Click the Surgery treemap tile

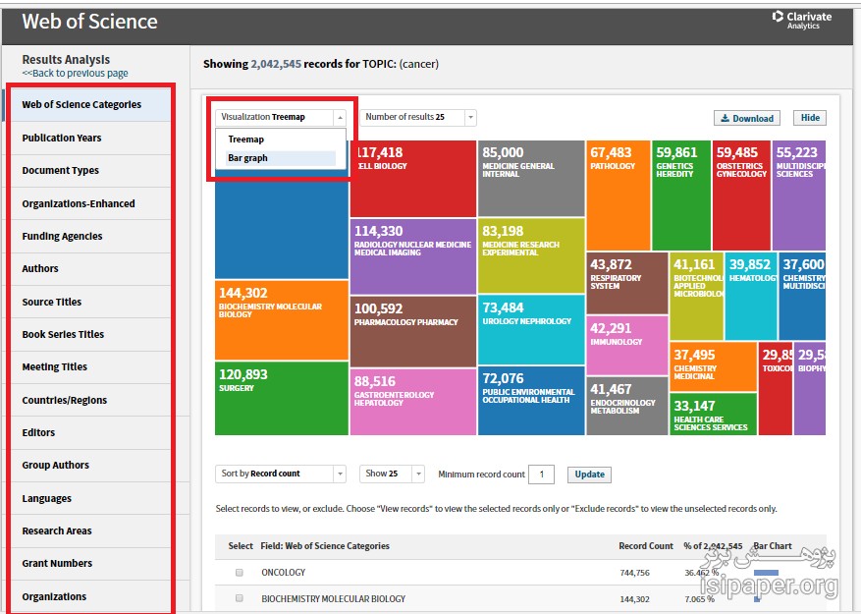pos(281,399)
